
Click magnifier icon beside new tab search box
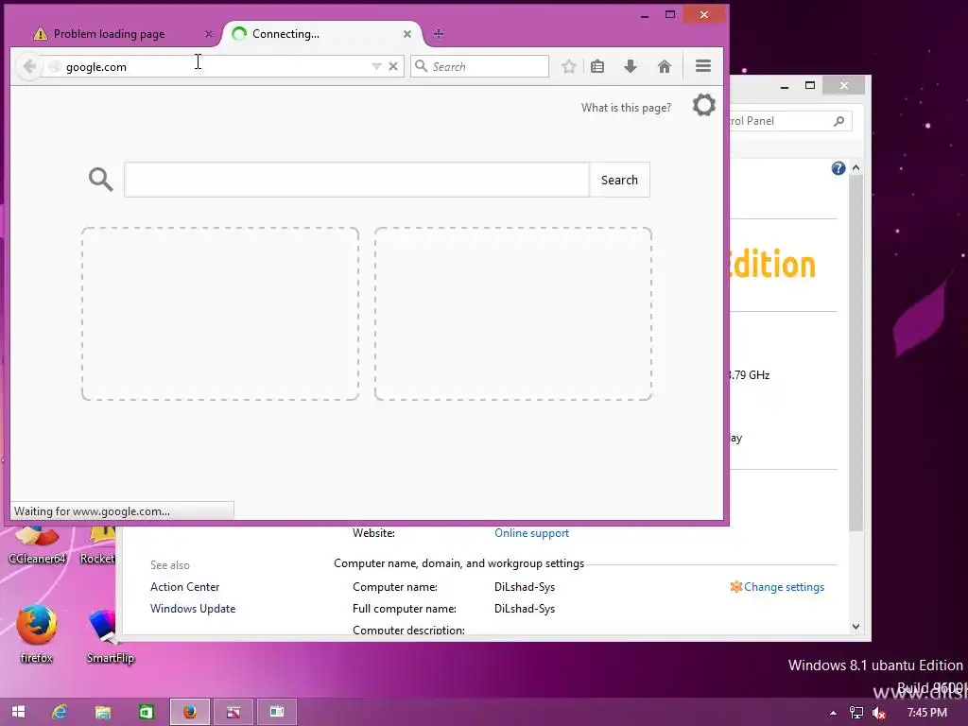tap(100, 180)
